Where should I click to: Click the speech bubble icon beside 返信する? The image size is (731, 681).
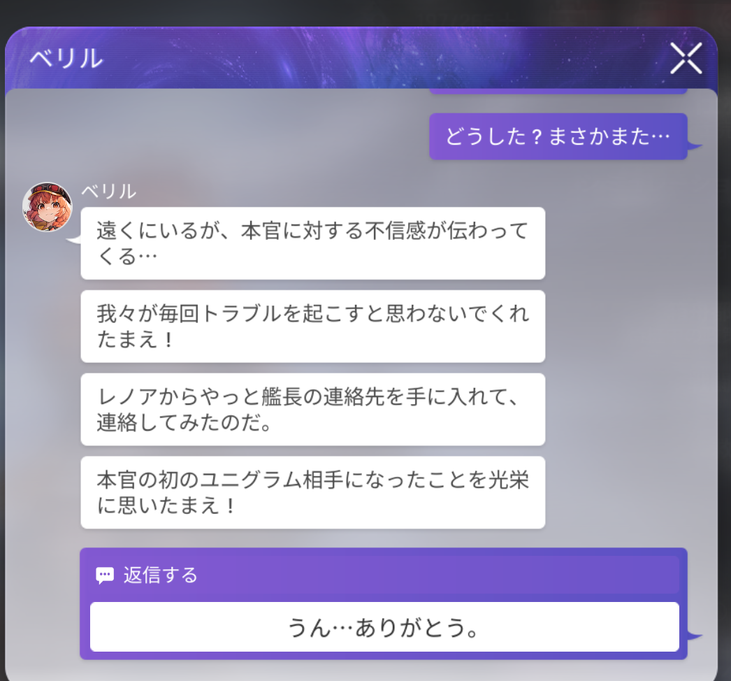coord(104,575)
